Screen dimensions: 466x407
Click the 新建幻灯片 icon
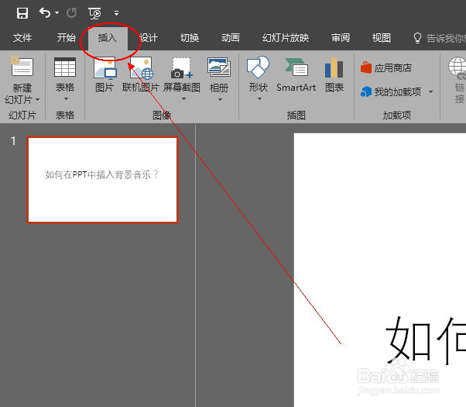[x=22, y=66]
